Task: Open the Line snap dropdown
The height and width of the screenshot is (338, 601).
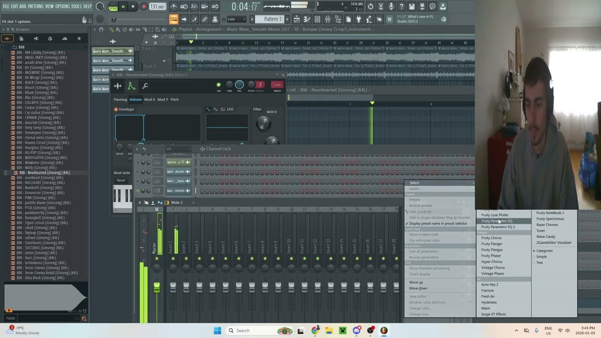Action: tap(238, 19)
